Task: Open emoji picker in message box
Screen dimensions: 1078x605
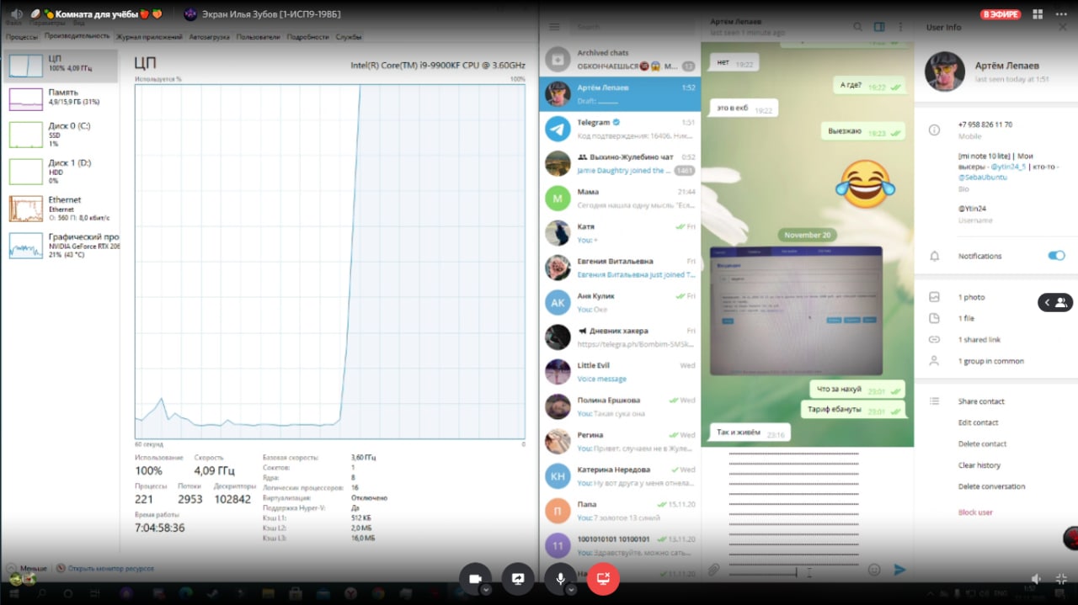Action: 874,570
